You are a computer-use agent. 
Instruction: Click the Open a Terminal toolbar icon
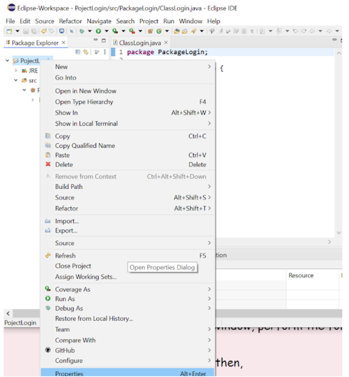click(62, 31)
